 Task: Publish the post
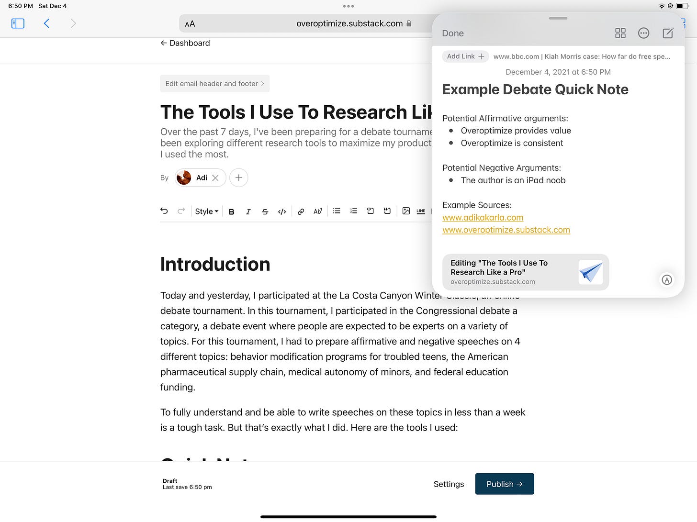tap(505, 484)
